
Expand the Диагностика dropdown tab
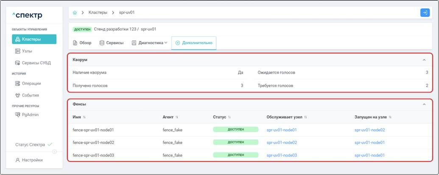pyautogui.click(x=149, y=43)
